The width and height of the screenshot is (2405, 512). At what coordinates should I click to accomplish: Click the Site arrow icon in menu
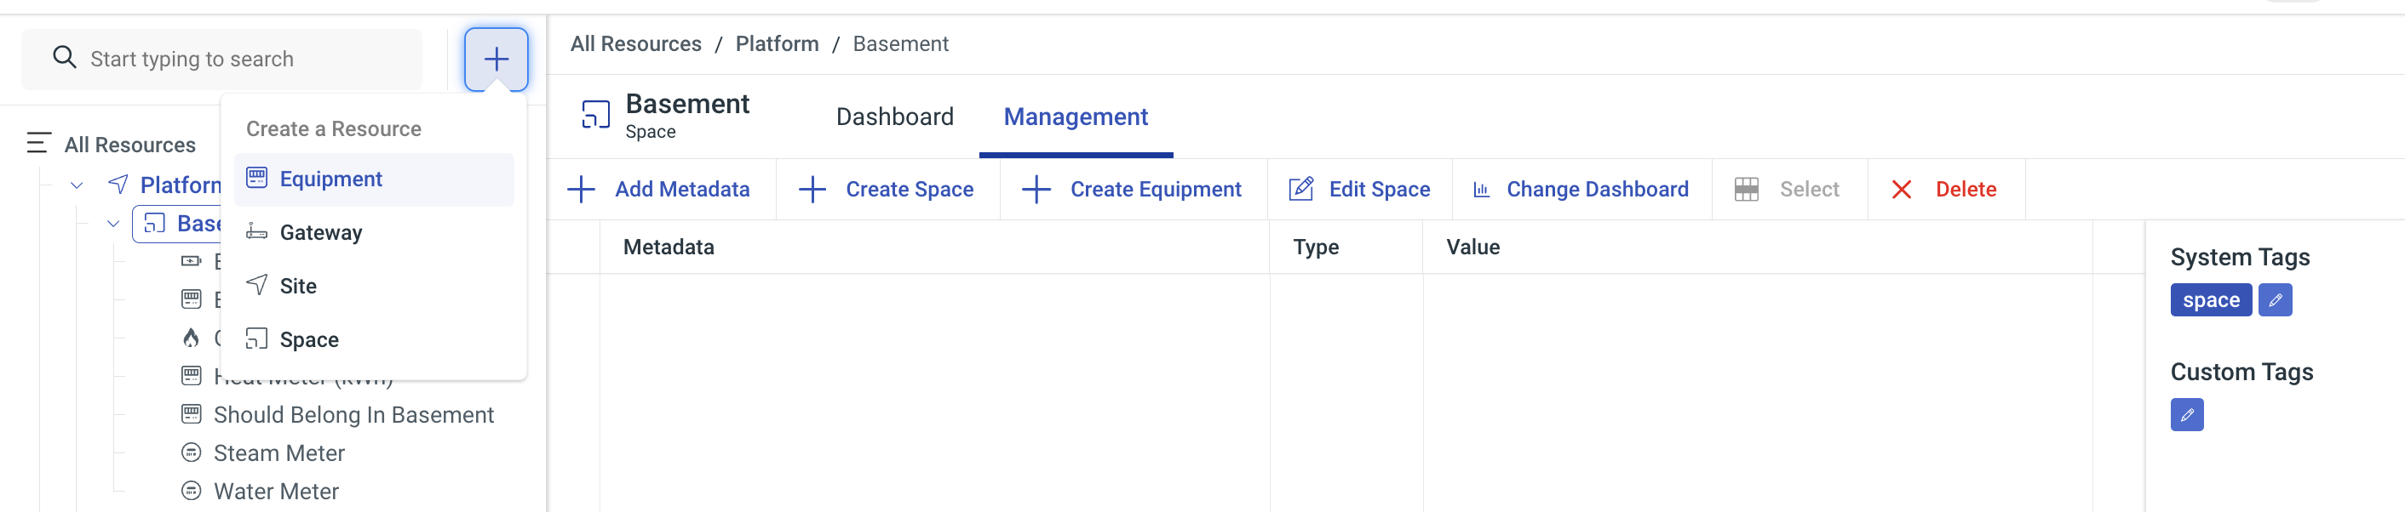point(256,284)
